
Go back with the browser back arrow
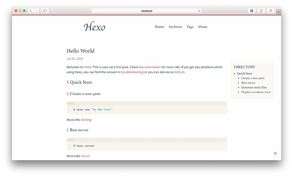click(31, 11)
